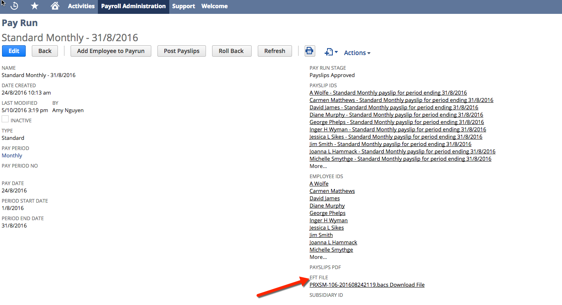The height and width of the screenshot is (305, 562).
Task: Switch to the Activities tab
Action: click(x=81, y=6)
